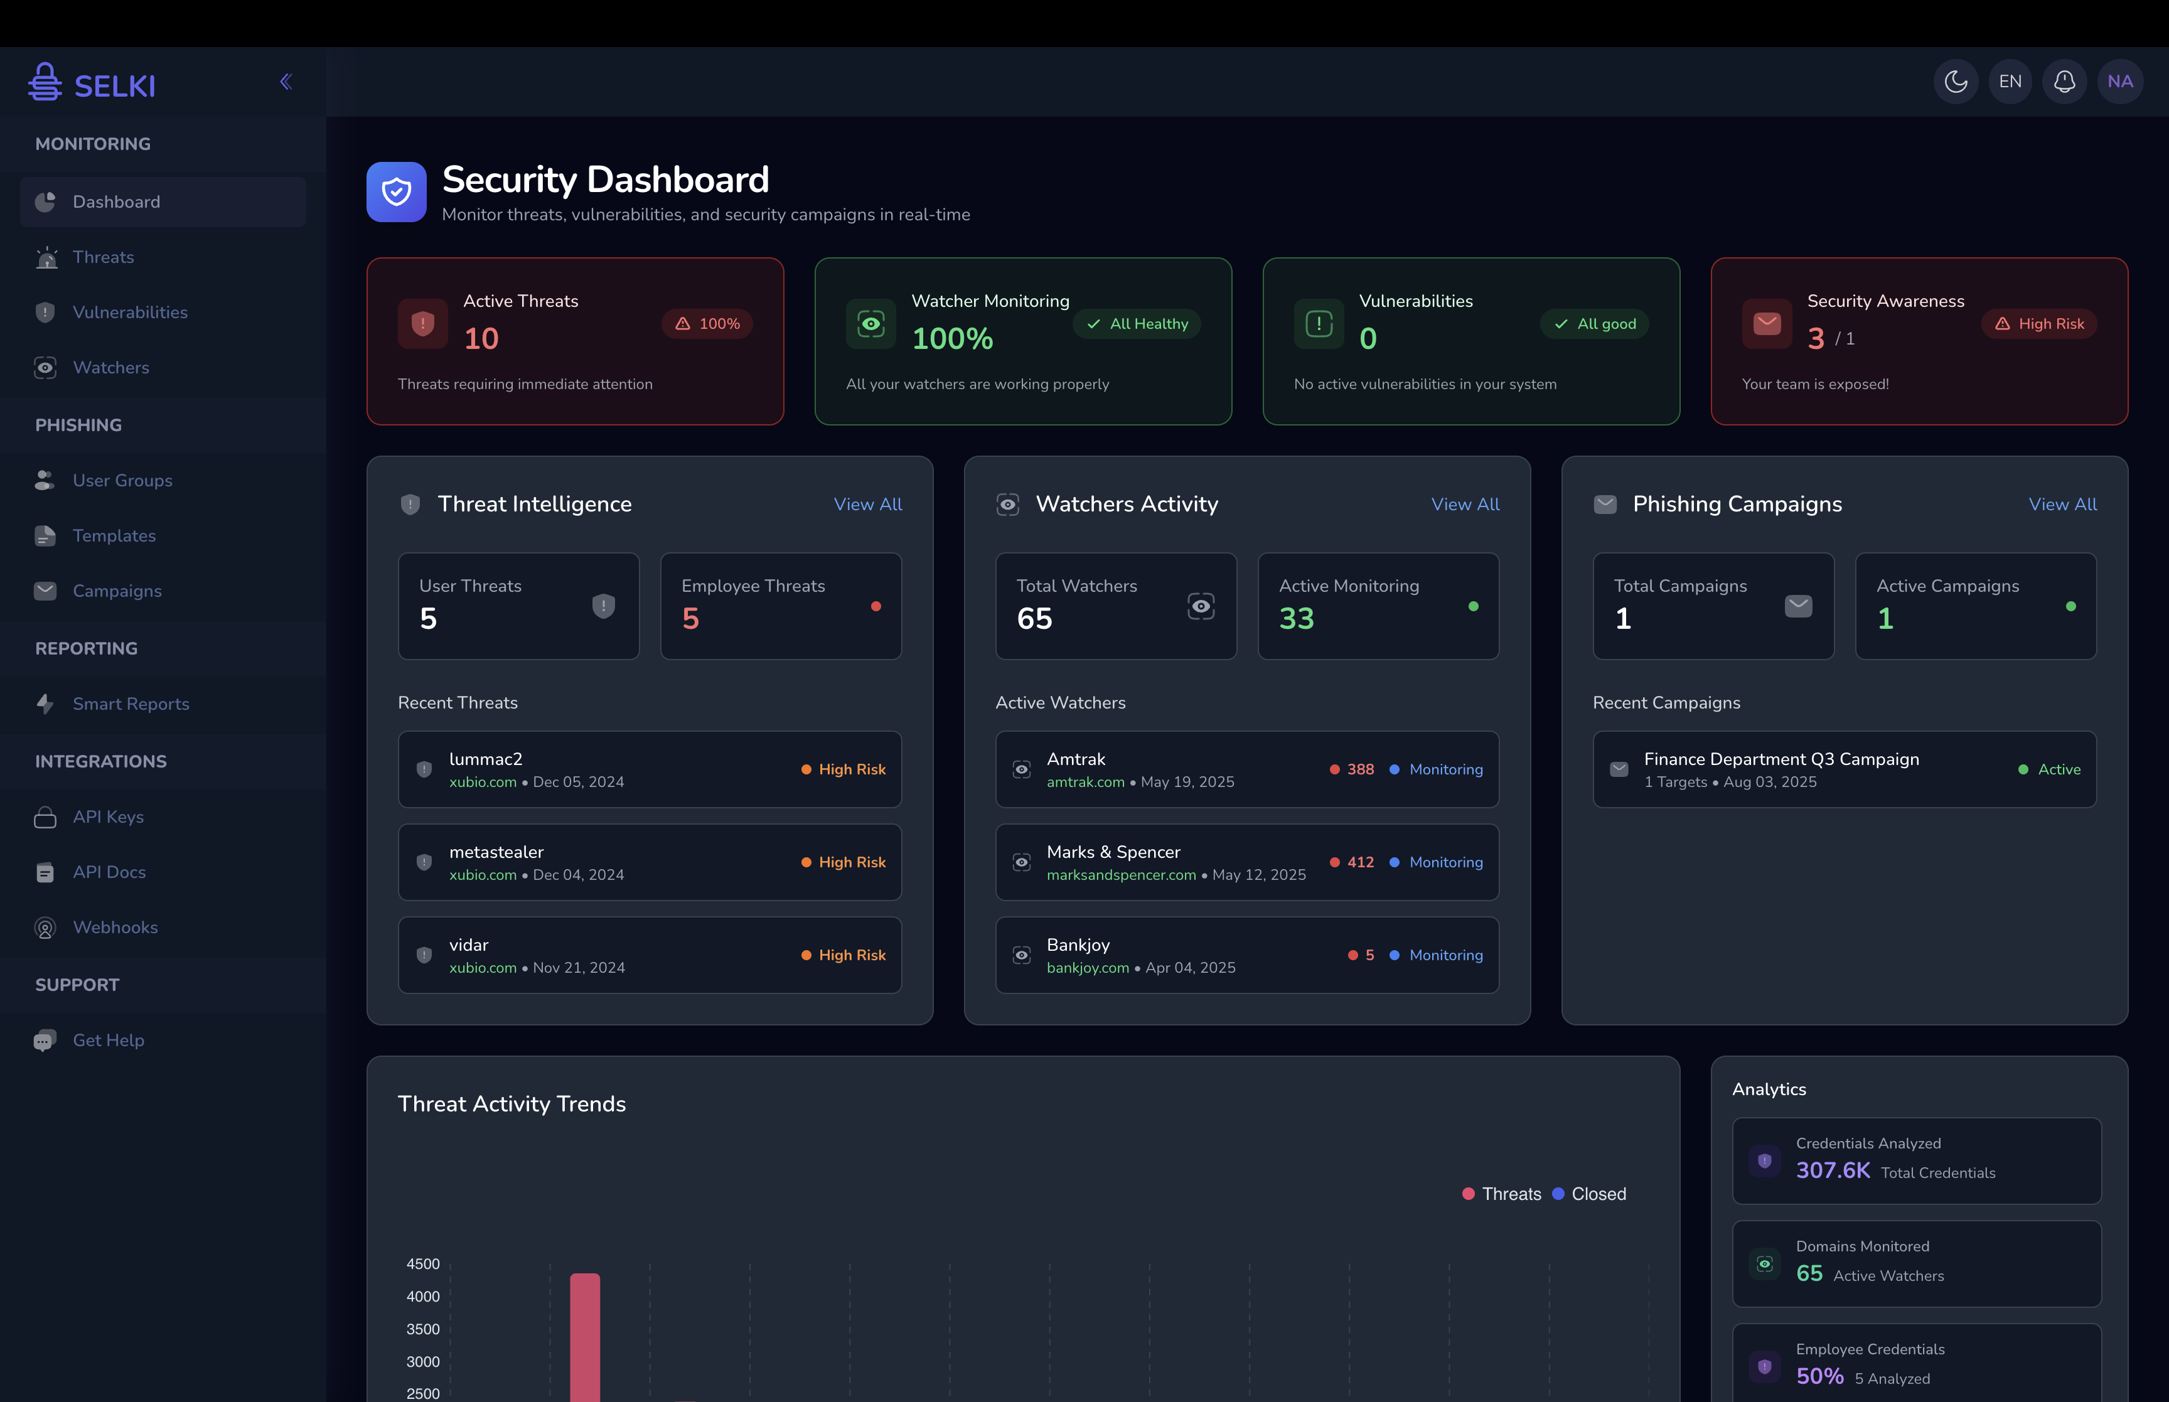Click the Smart Reports lightning icon

[45, 704]
